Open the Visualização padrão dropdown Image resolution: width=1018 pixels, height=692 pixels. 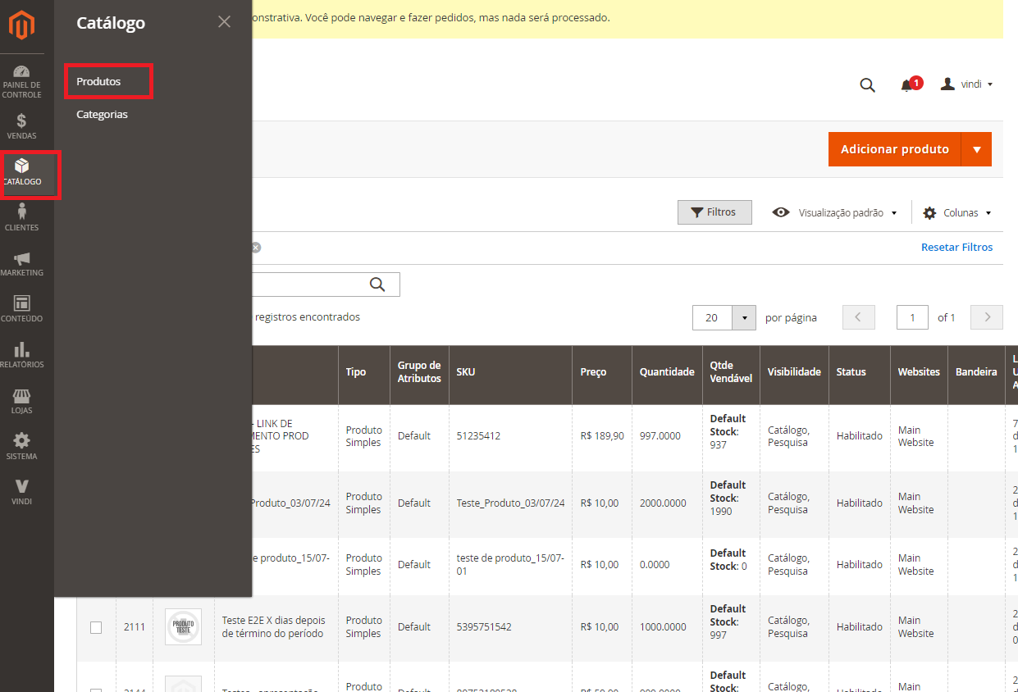point(835,212)
